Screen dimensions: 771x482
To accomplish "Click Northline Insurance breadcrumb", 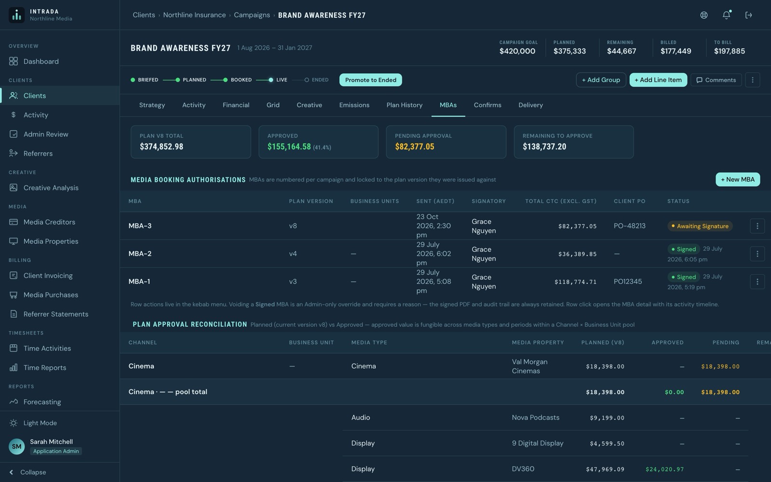I will coord(194,15).
